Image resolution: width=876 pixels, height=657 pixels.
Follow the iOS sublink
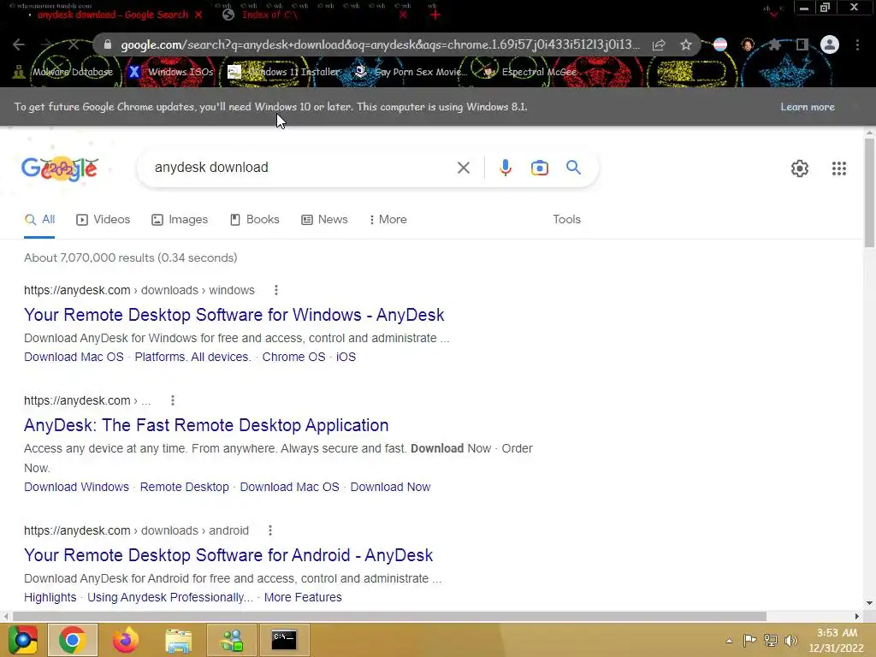(x=346, y=357)
